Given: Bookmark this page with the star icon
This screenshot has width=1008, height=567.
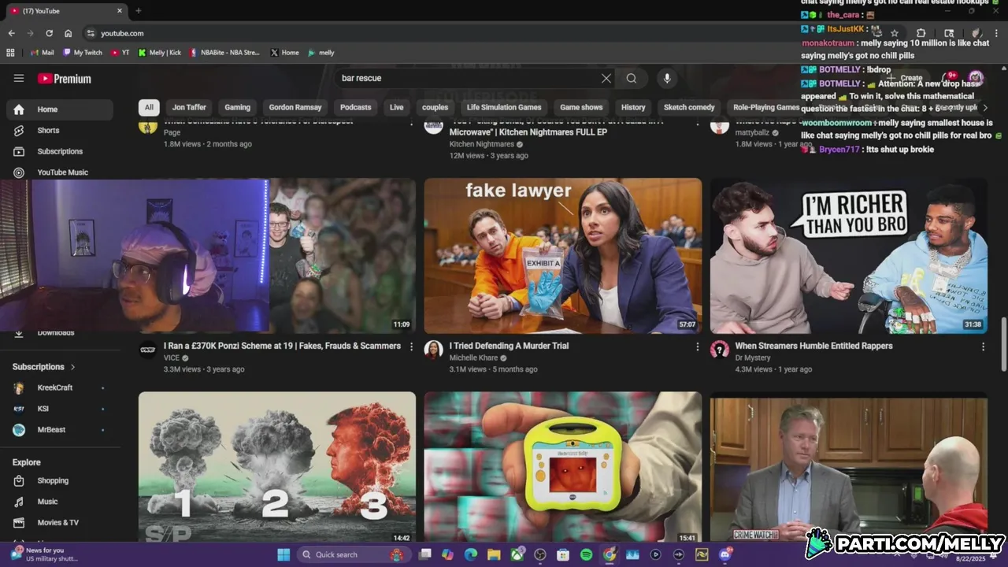Looking at the screenshot, I should click(895, 33).
